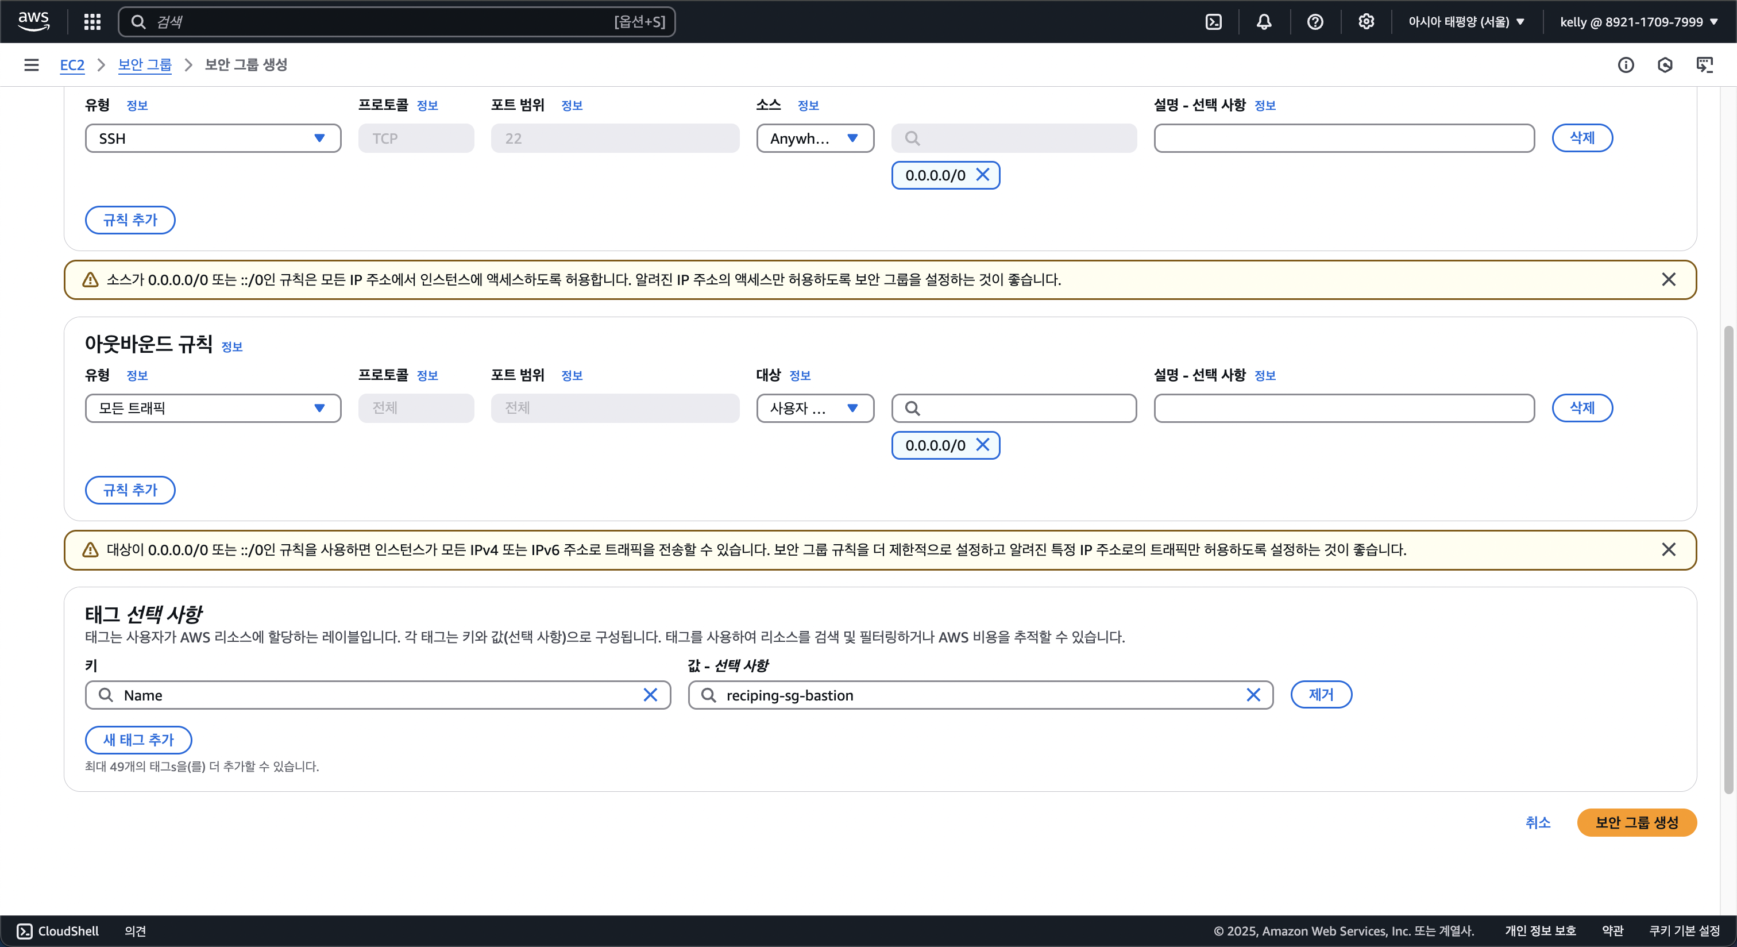
Task: Click the page vertical scrollbar
Action: [x=1728, y=560]
